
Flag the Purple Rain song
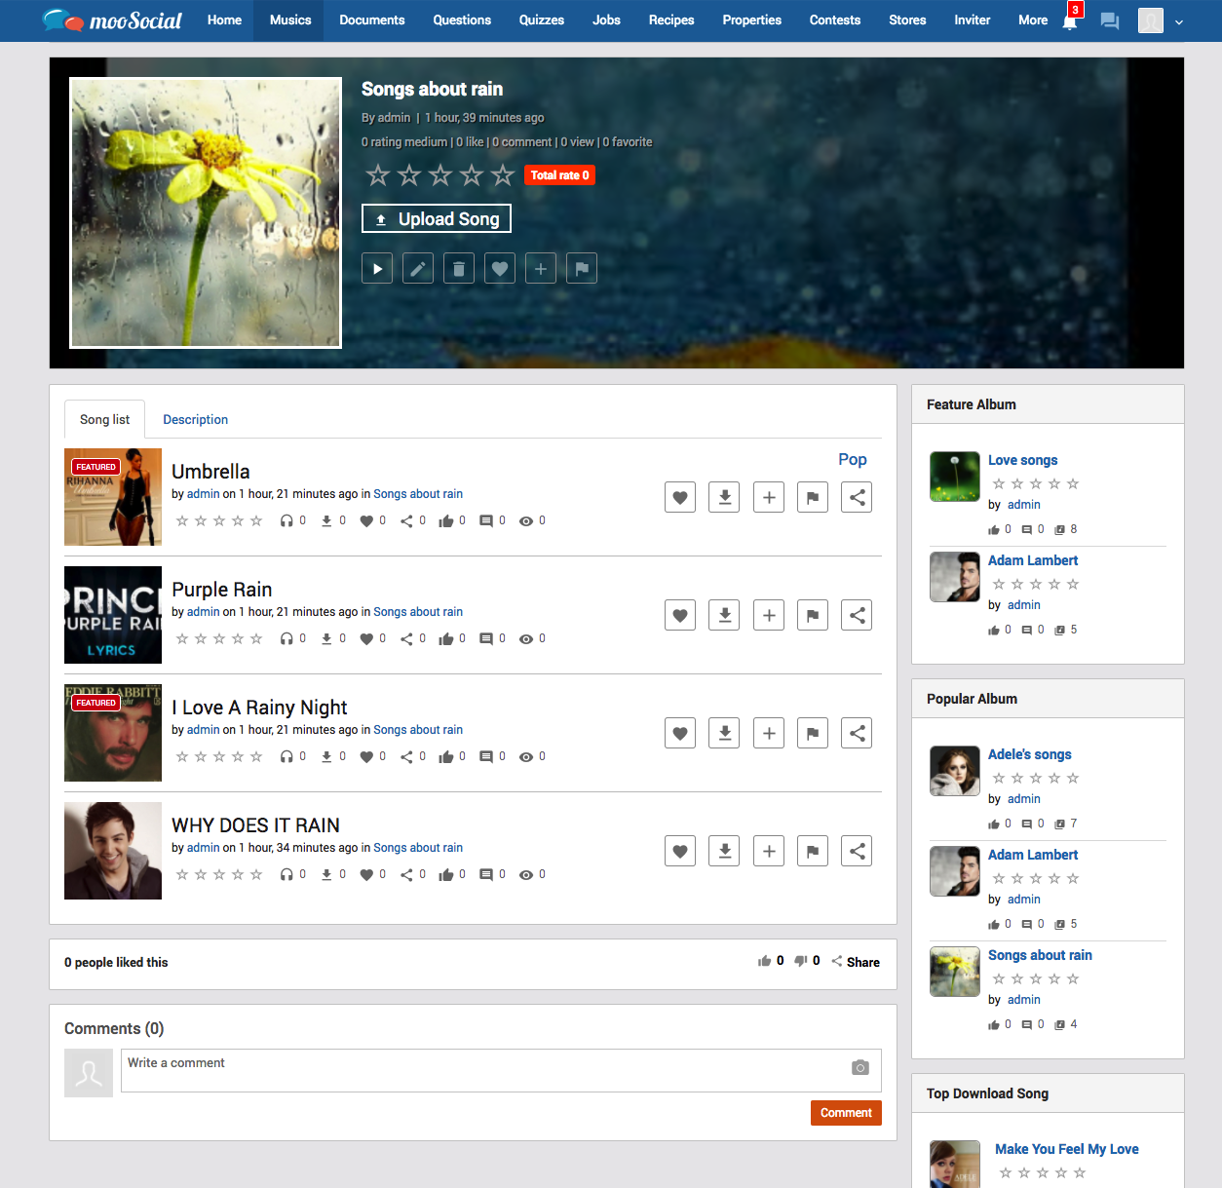[813, 615]
